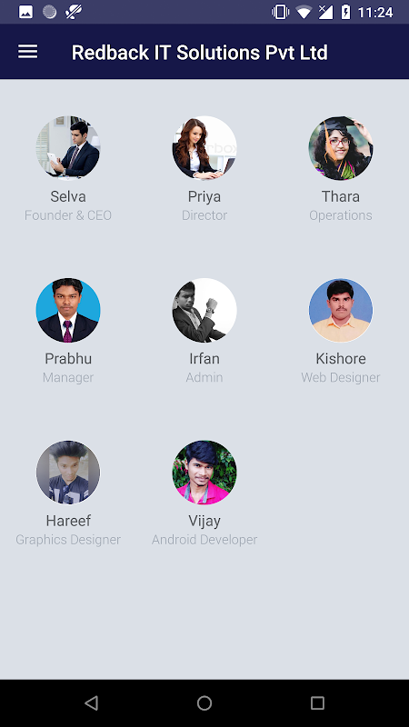Open recent apps square button
The width and height of the screenshot is (409, 727).
click(317, 703)
